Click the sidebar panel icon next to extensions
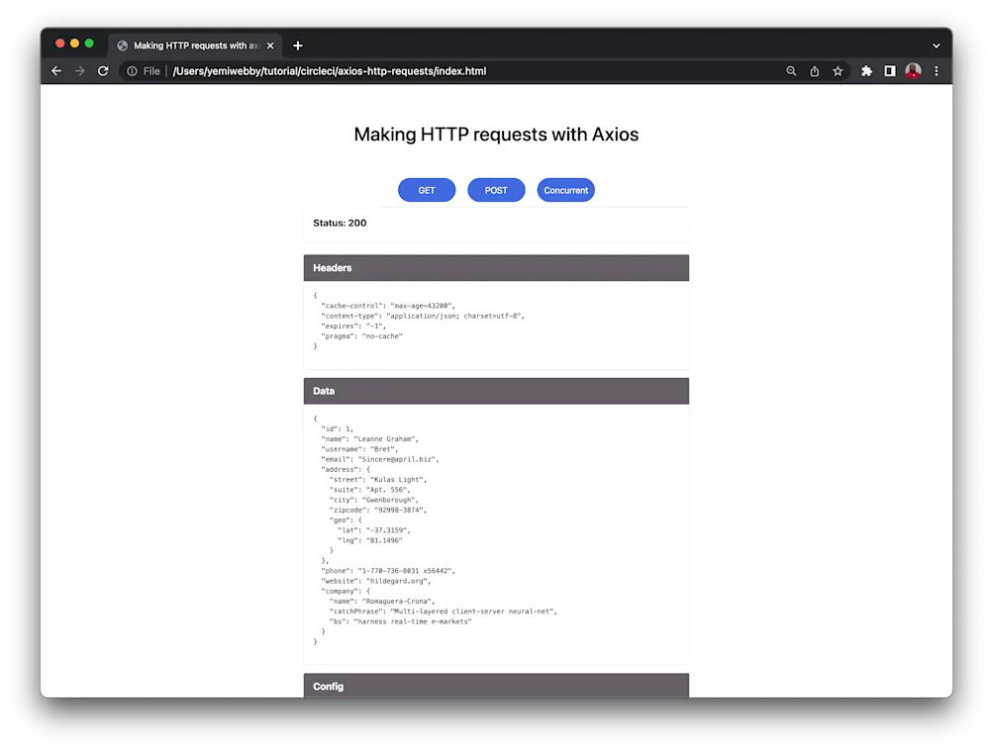 888,70
